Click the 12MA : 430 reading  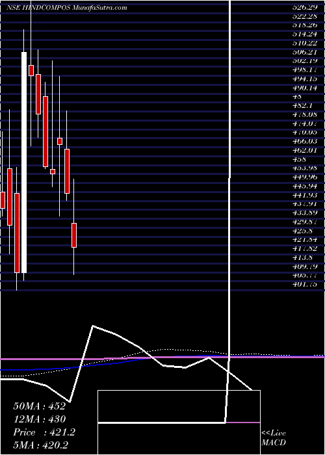(x=39, y=419)
